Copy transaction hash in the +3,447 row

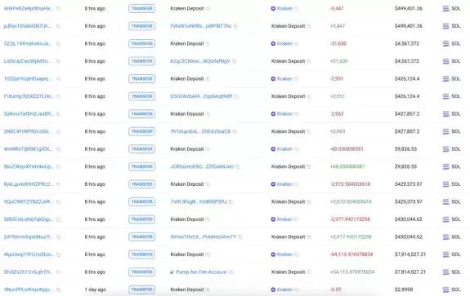click(59, 26)
